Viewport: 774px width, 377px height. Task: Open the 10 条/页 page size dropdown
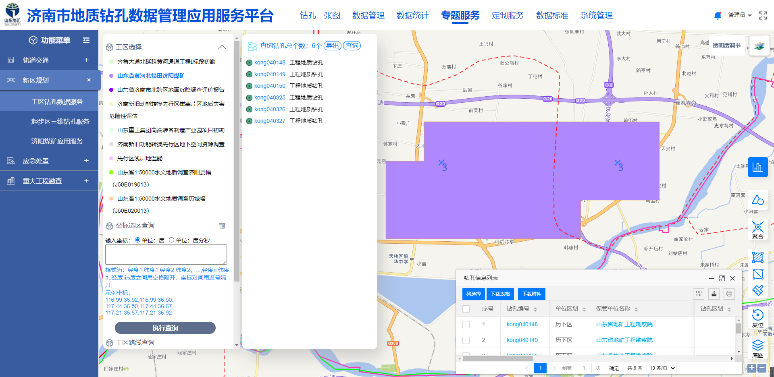(662, 368)
